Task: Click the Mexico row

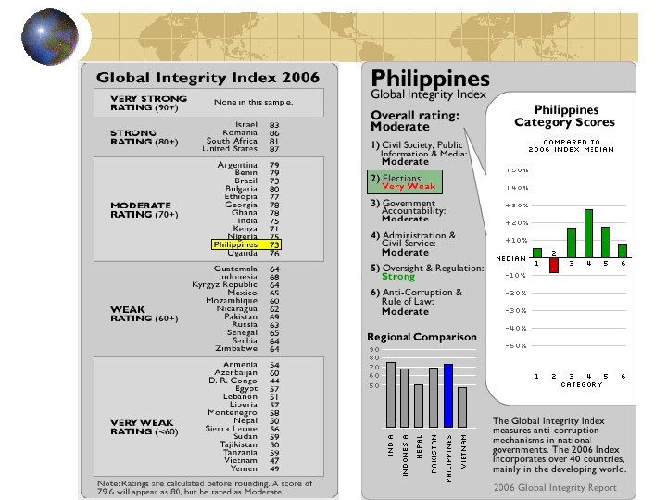Action: point(254,293)
